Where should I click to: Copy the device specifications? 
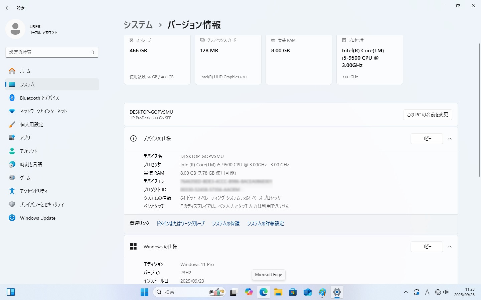point(426,139)
